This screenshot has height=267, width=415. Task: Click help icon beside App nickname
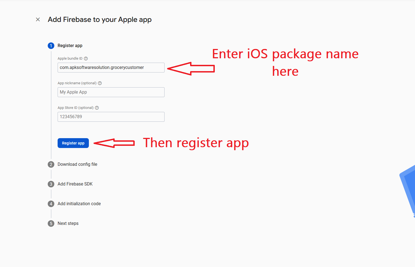pyautogui.click(x=100, y=83)
